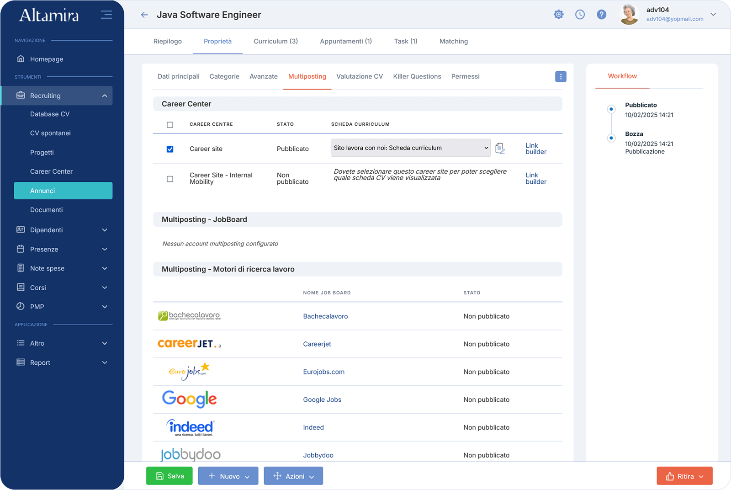Open the Azioni dropdown button
This screenshot has width=731, height=490.
(293, 476)
